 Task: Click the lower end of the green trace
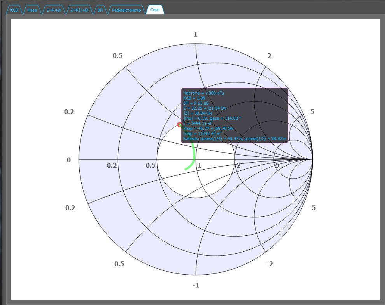(185, 169)
